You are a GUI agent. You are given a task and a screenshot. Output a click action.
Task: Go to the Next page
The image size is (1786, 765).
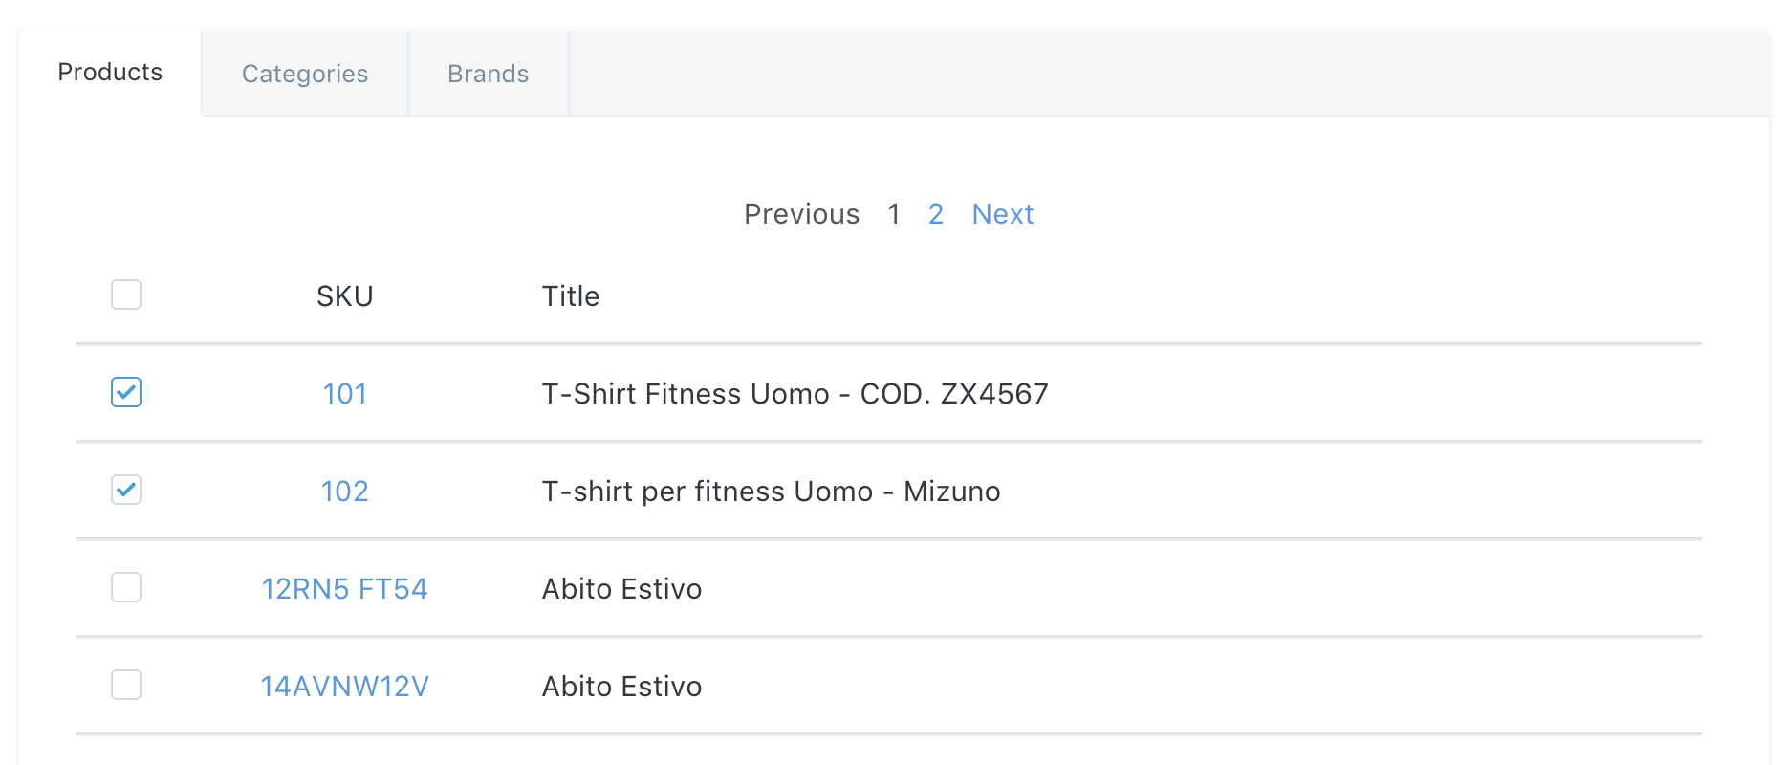pyautogui.click(x=1002, y=214)
